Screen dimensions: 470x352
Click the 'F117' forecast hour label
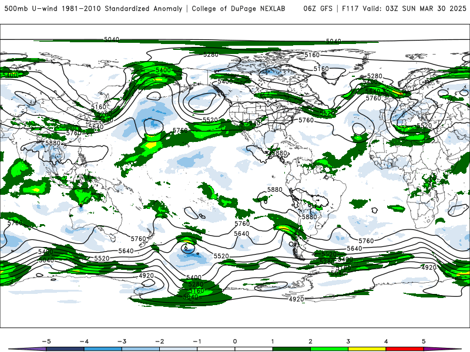[350, 8]
